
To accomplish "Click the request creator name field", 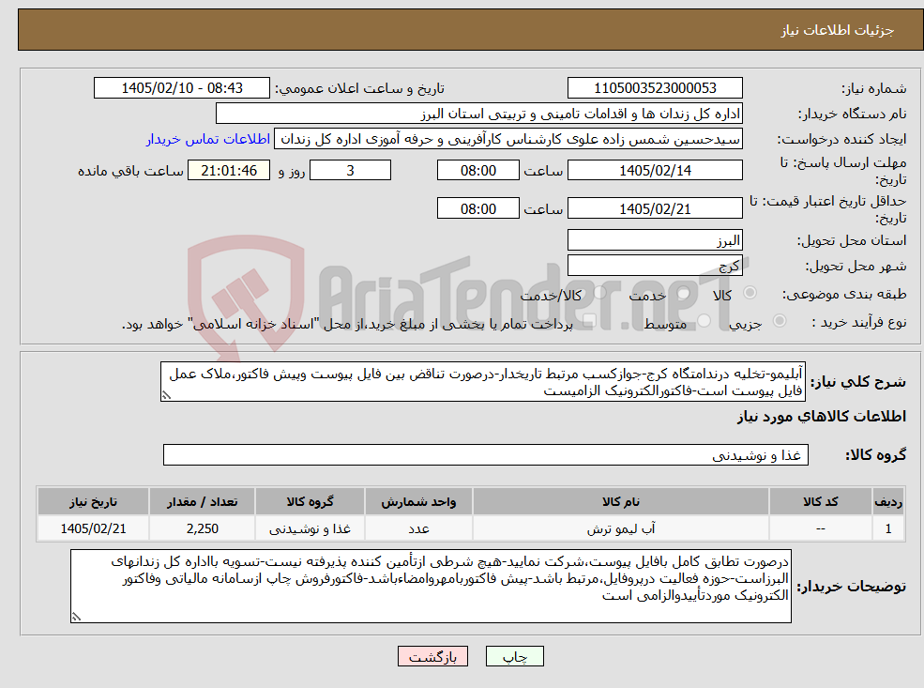I will coord(507,139).
